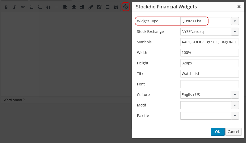Close the Stockdio Financial Widgets dialog

(x=239, y=7)
